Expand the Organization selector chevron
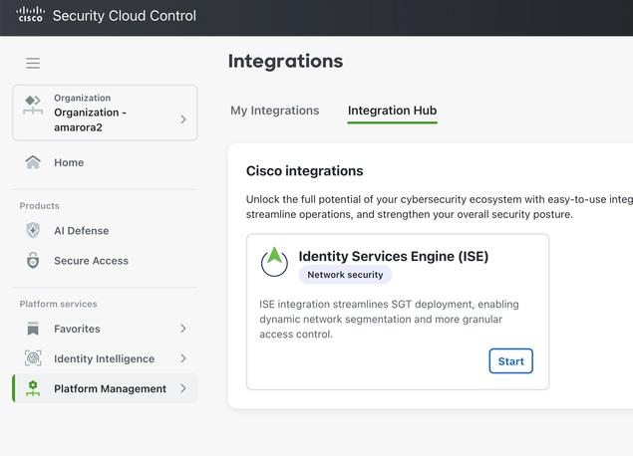 point(183,119)
